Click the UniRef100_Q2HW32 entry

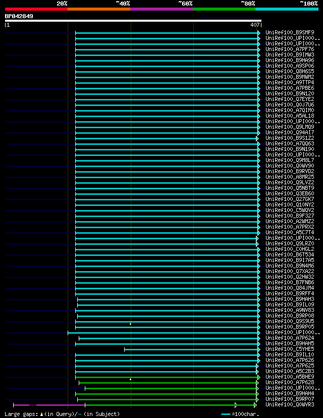click(x=290, y=277)
